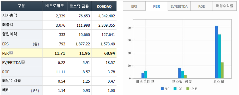Click the (원) unit label
This screenshot has width=239, height=95.
click(36, 44)
